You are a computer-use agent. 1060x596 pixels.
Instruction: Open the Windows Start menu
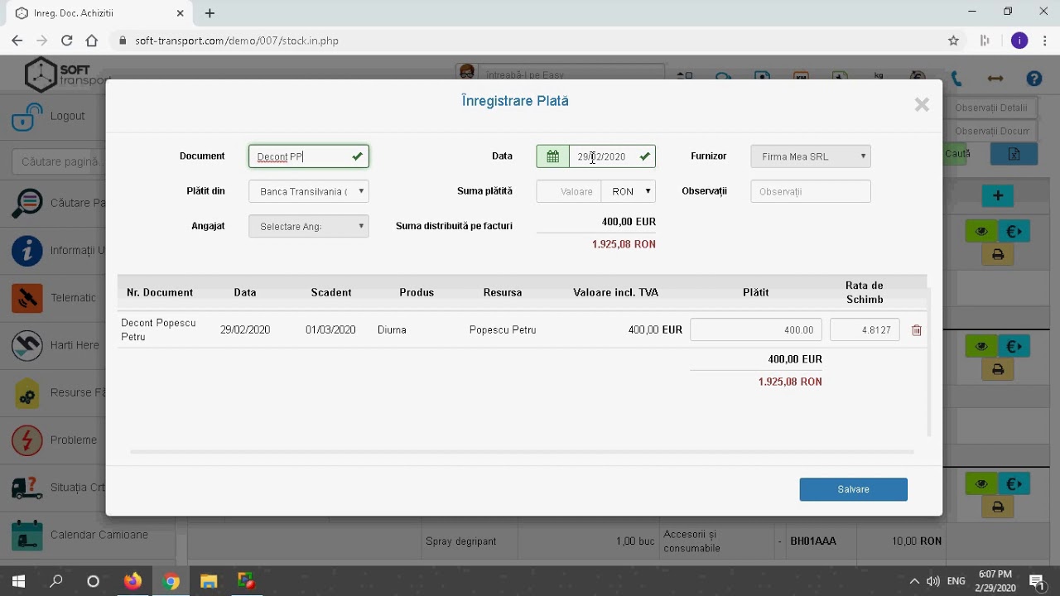tap(18, 581)
